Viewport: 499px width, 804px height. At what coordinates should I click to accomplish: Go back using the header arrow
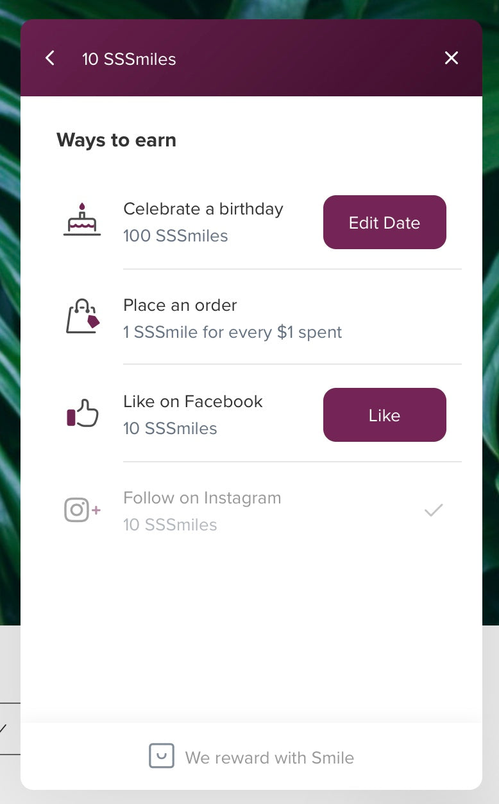tap(50, 58)
